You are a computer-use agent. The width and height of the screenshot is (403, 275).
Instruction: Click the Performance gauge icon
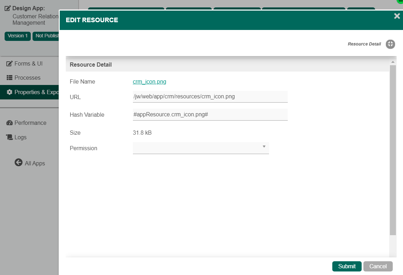click(10, 123)
